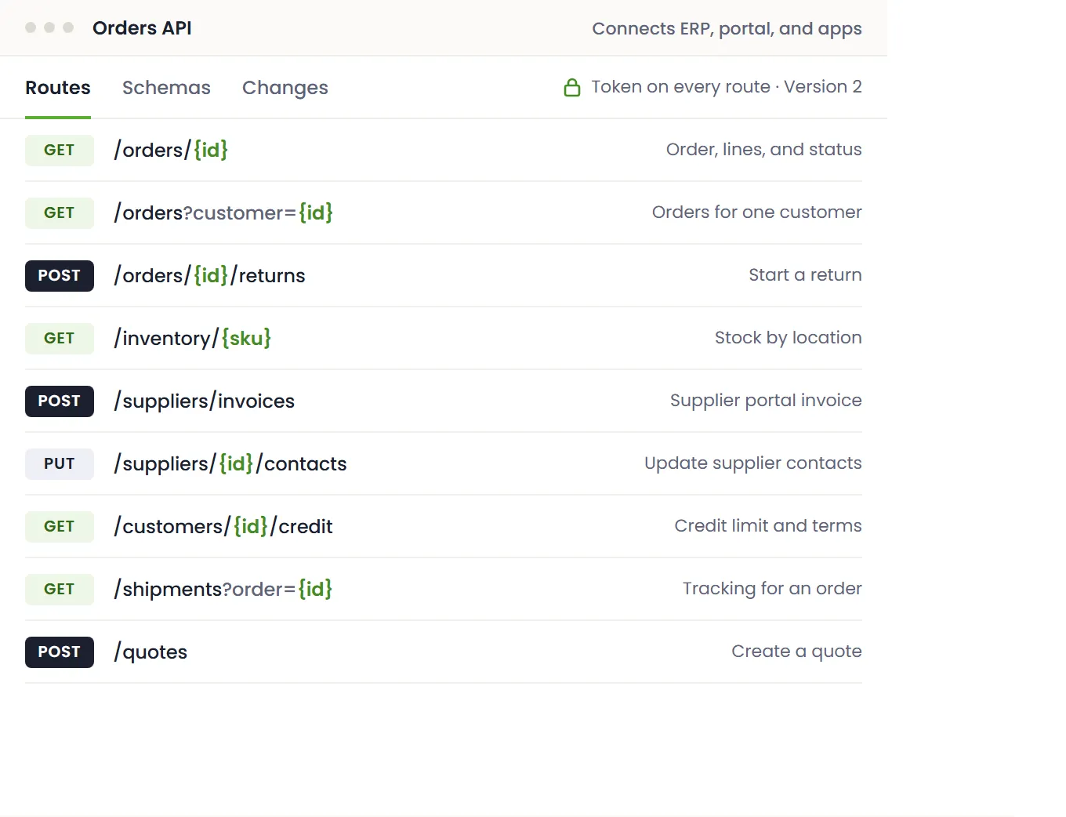Click the green lock icon
This screenshot has width=1066, height=817.
click(x=572, y=87)
